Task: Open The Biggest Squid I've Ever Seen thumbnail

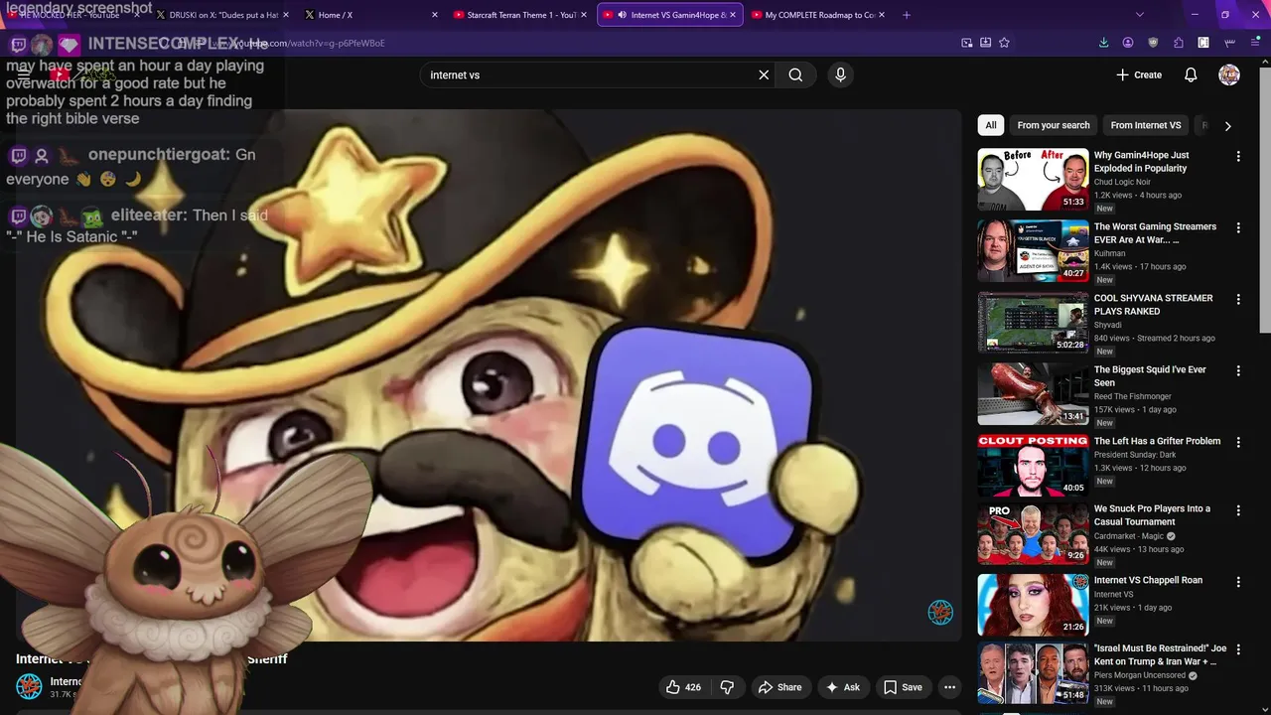Action: [1033, 394]
